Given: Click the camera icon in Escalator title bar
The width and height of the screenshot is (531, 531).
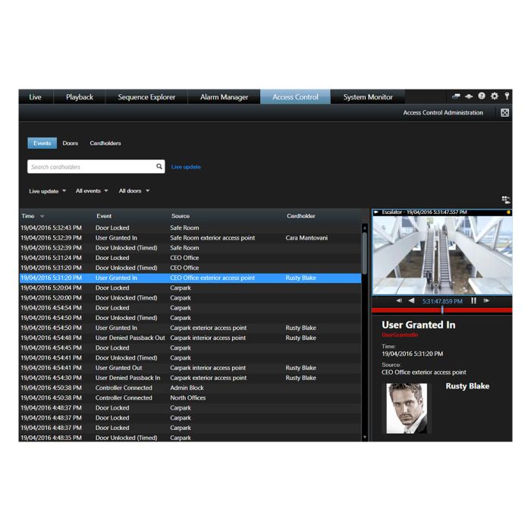Looking at the screenshot, I should pos(376,212).
